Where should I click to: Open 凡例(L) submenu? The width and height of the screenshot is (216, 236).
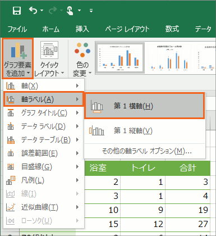(44, 180)
